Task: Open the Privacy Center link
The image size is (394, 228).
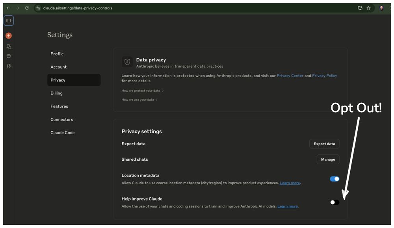Action: 290,76
